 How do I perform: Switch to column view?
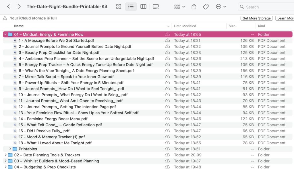(x=143, y=7)
